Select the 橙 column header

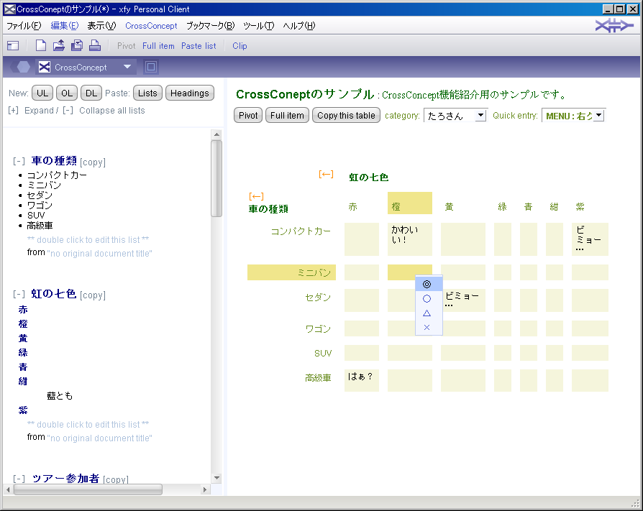pyautogui.click(x=410, y=203)
